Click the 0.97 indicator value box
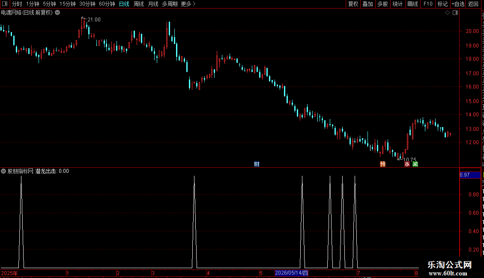The image size is (484, 278). coord(470,175)
